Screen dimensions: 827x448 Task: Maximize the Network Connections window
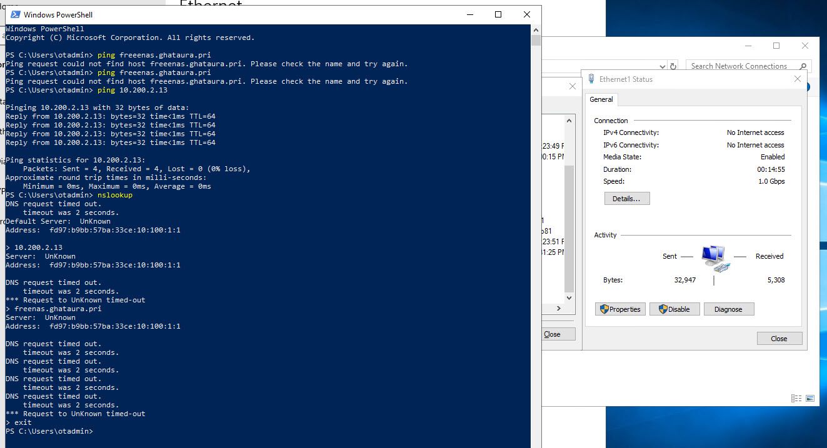coord(776,46)
